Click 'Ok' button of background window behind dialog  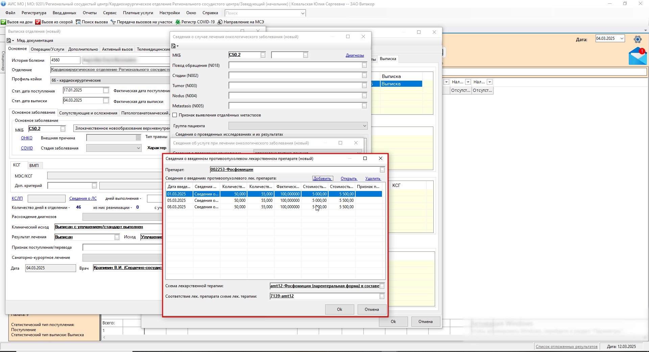393,322
